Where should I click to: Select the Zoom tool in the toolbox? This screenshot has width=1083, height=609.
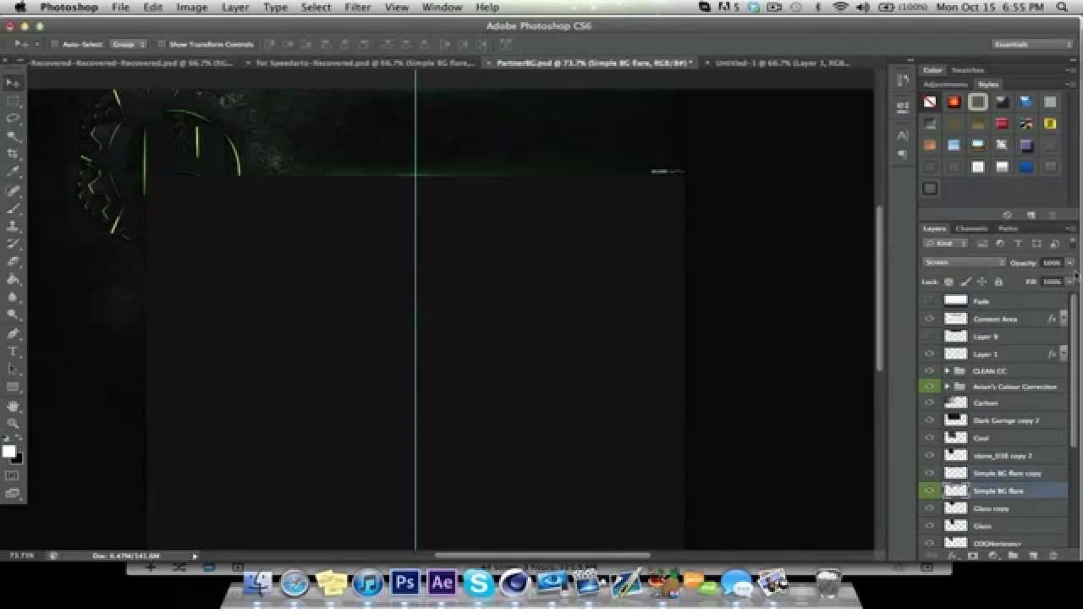click(13, 424)
